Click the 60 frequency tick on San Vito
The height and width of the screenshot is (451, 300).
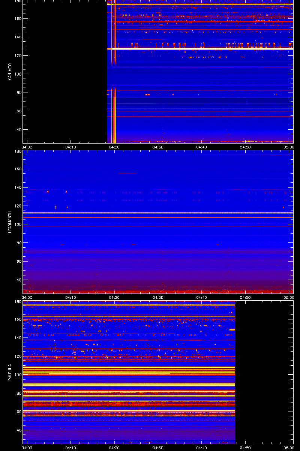(18, 111)
